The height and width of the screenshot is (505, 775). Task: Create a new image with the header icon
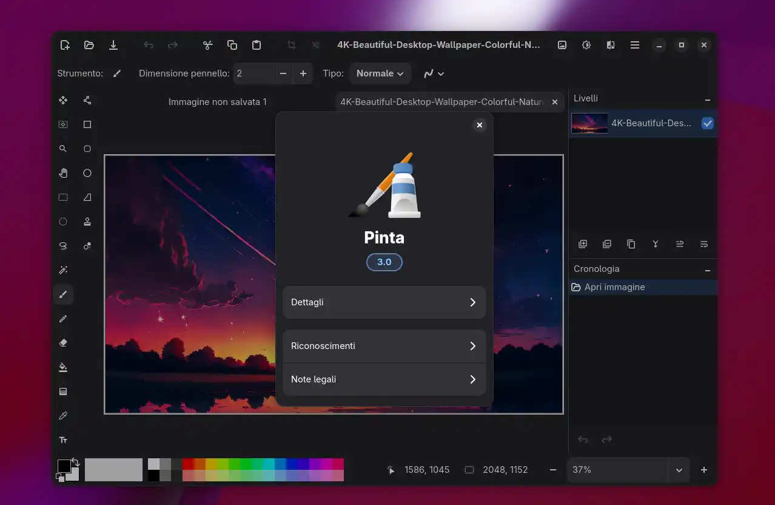pos(65,45)
